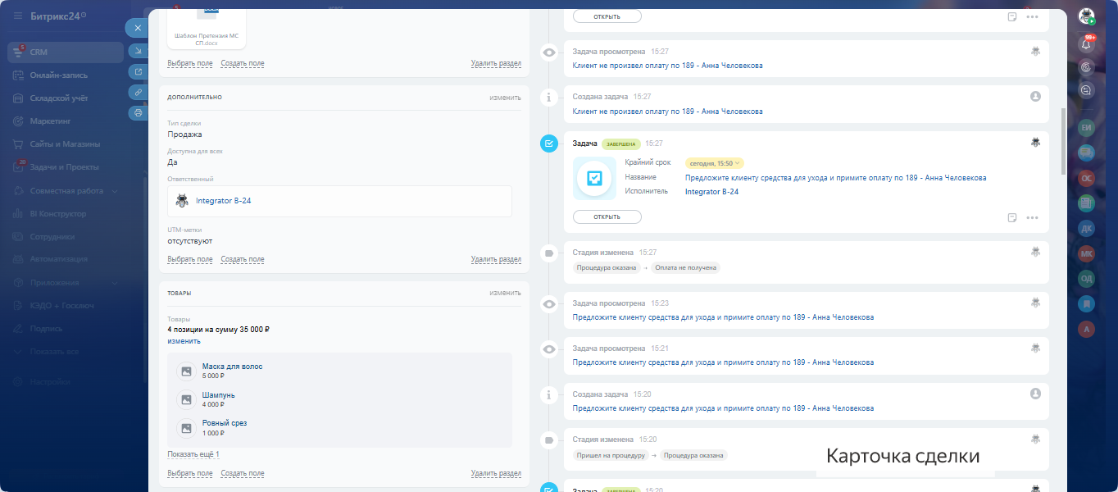Expand Совместная работа menu chevron
Screen dimensions: 1118x492
click(x=115, y=190)
